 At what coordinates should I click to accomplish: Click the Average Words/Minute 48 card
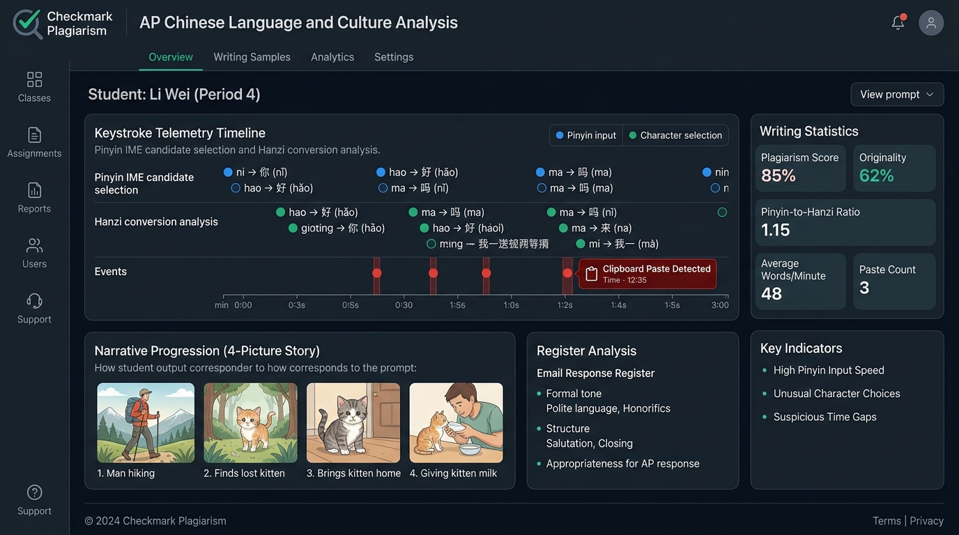tap(801, 281)
